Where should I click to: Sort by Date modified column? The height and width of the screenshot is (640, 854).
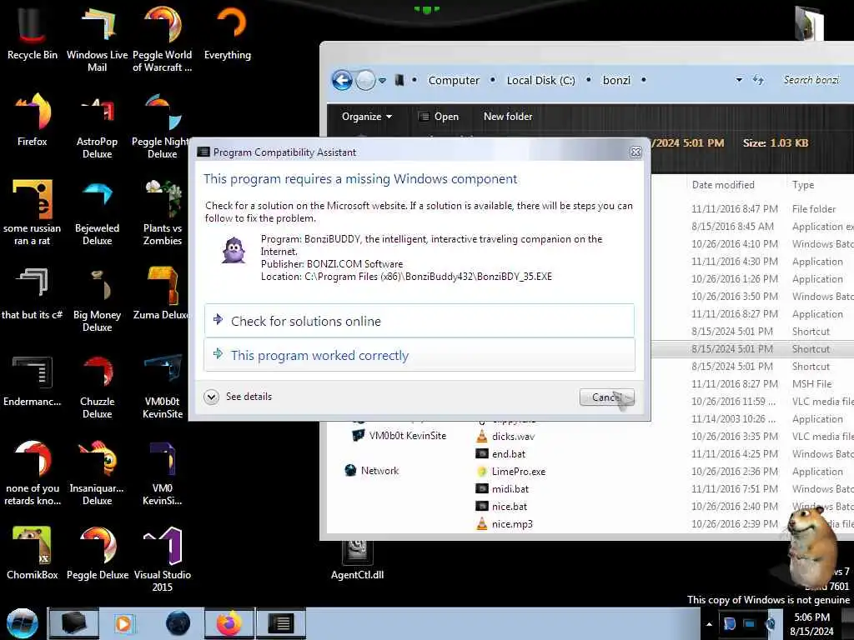723,185
